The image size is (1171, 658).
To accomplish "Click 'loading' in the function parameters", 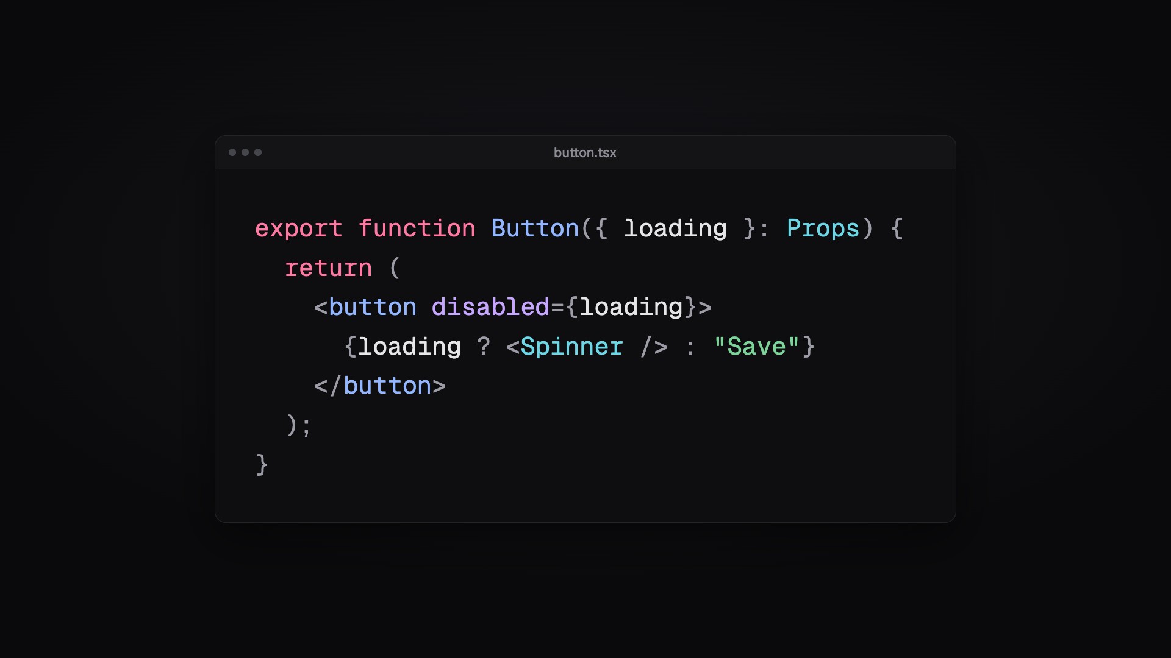I will (676, 229).
